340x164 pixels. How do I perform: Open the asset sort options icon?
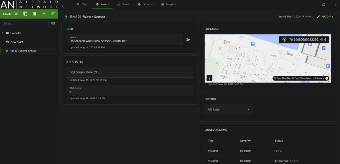[53, 14]
